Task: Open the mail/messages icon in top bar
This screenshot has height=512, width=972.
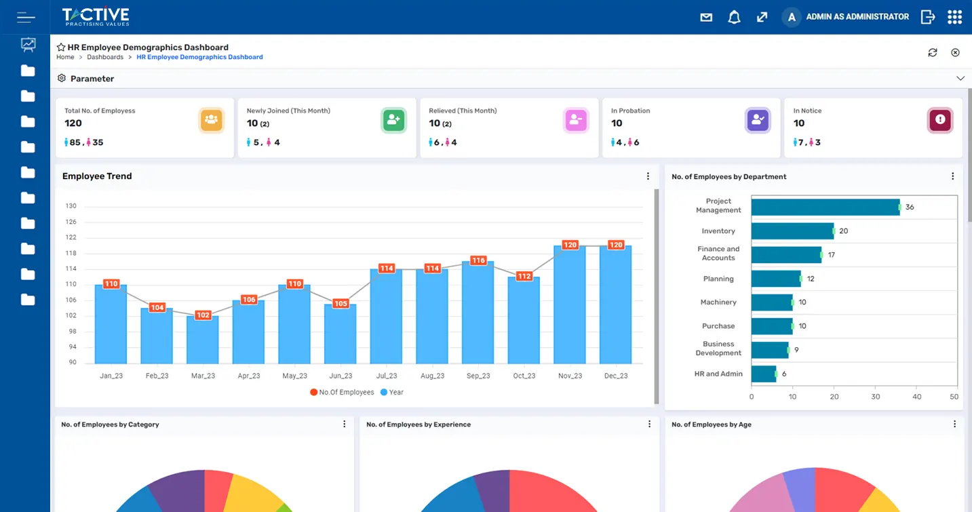Action: pos(705,16)
